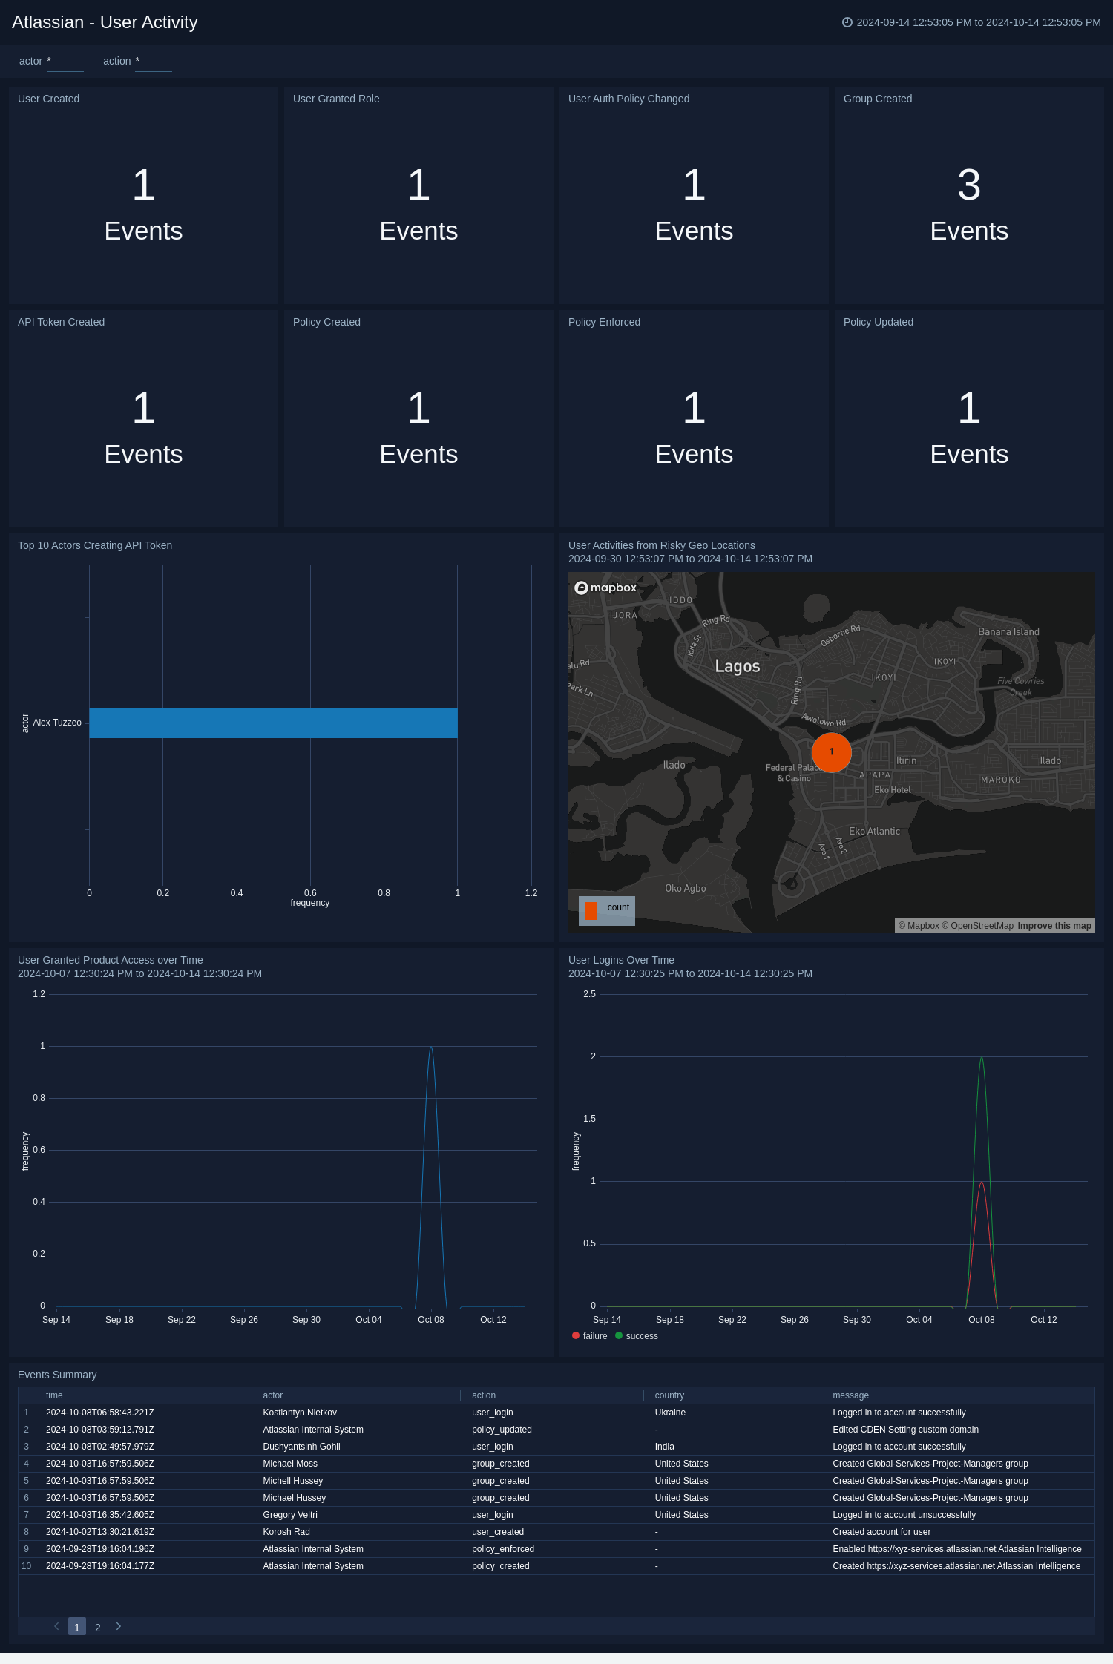Click the Mapbox logo on the map
Screen dimensions: 1113x1664
coord(605,588)
